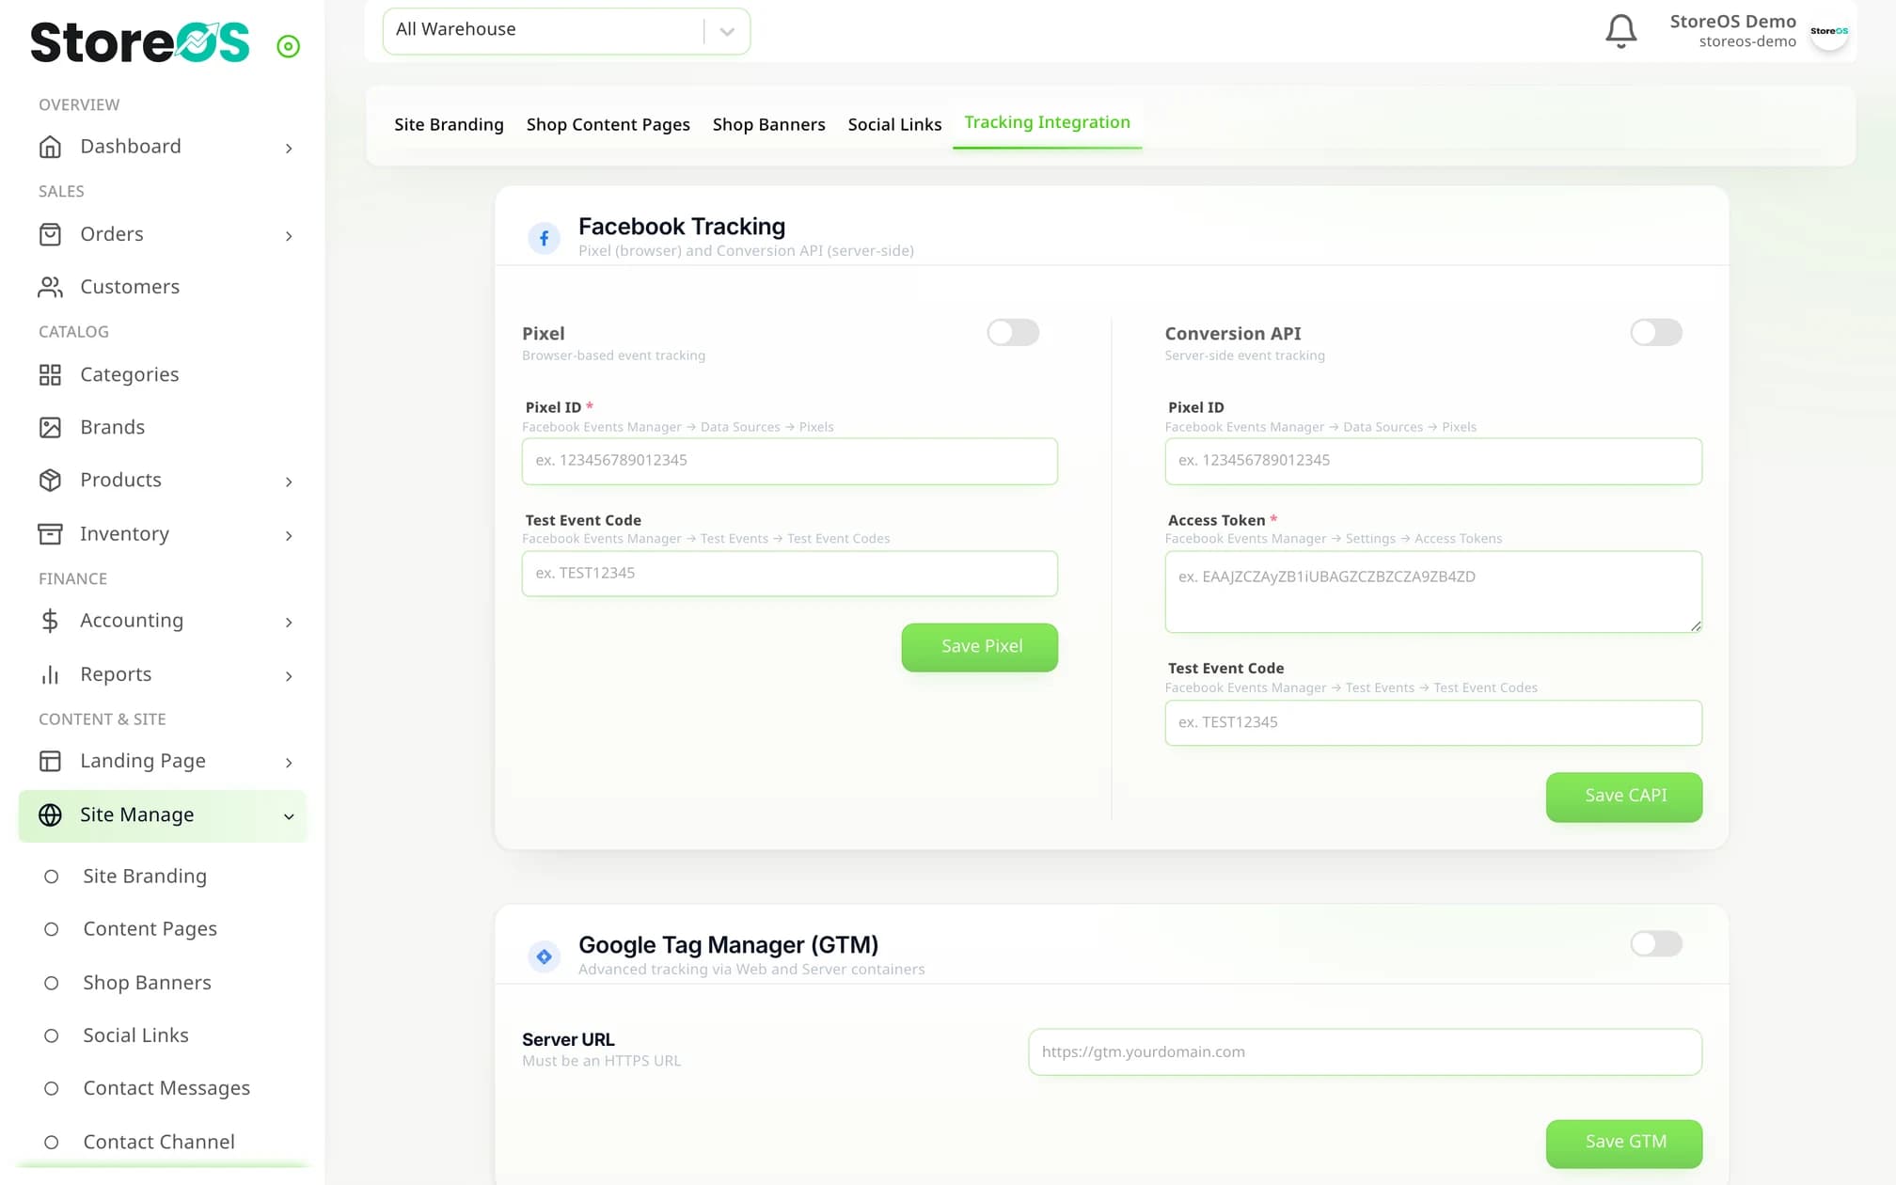The width and height of the screenshot is (1896, 1185).
Task: Focus the Pixel section's Pixel ID field
Action: [x=789, y=461]
